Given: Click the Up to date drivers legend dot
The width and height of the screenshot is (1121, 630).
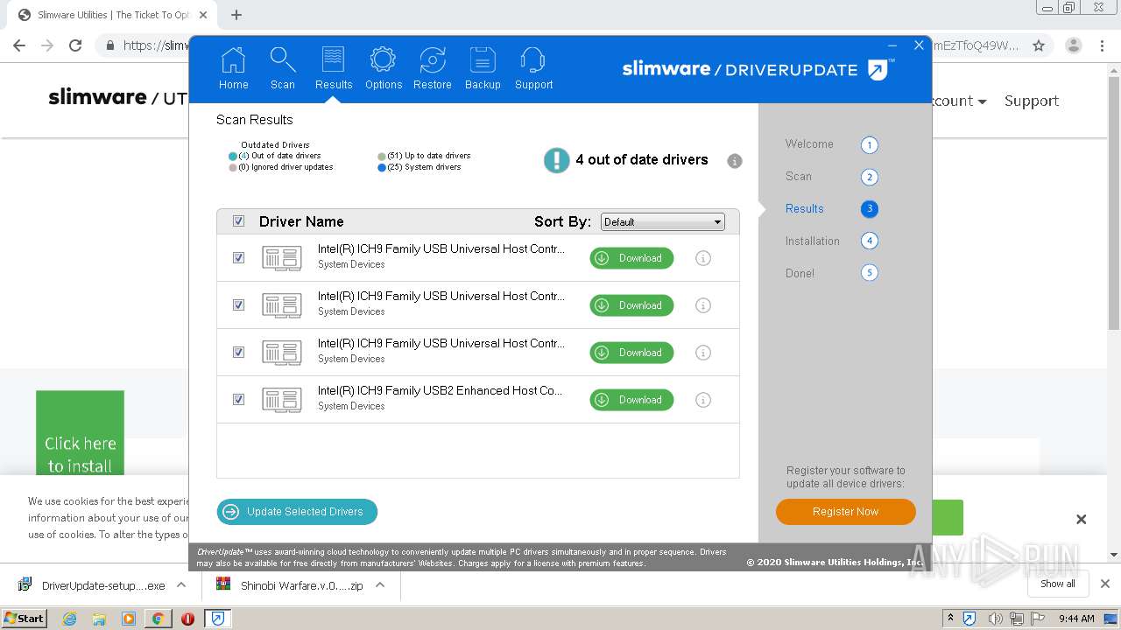Looking at the screenshot, I should tap(382, 157).
